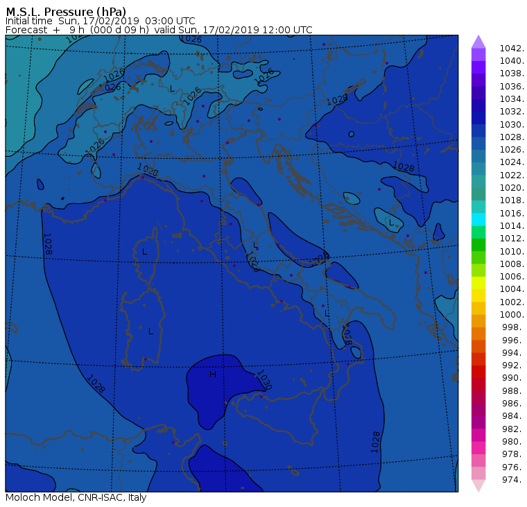Select the purple legend band between 1040 and 1042
The image size is (527, 507).
(x=478, y=55)
